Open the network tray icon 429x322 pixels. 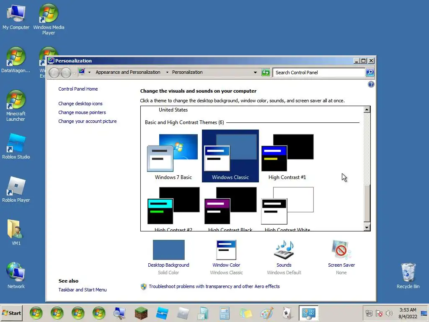click(369, 313)
